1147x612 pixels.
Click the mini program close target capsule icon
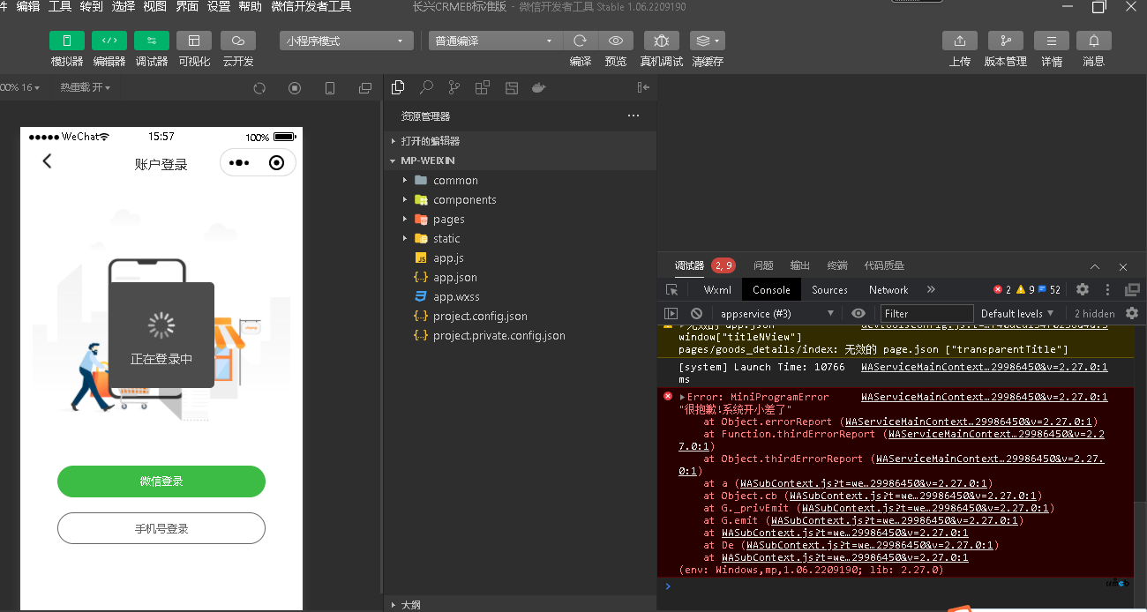point(276,163)
